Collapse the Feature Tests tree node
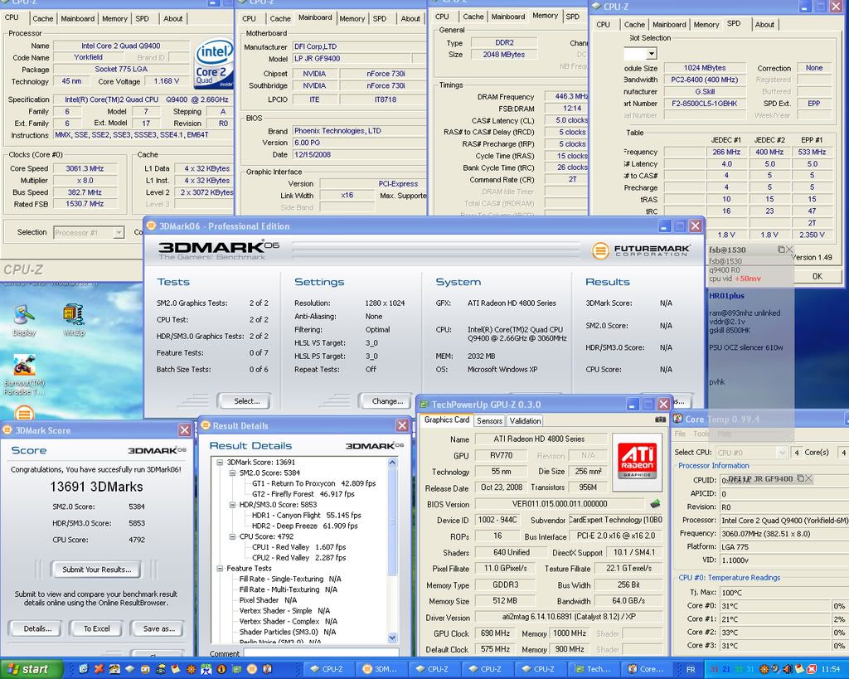 coord(219,569)
